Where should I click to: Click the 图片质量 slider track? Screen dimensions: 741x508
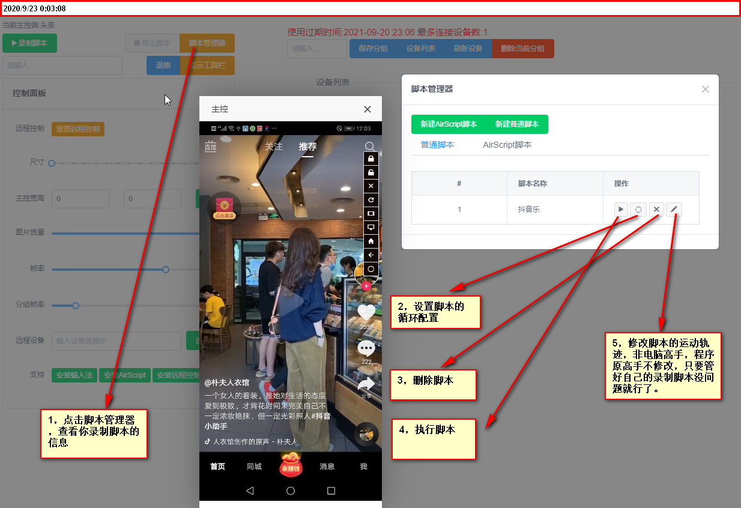point(126,233)
